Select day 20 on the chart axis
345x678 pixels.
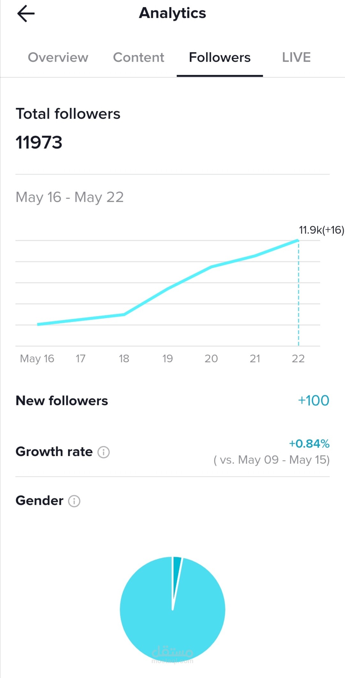coord(211,359)
